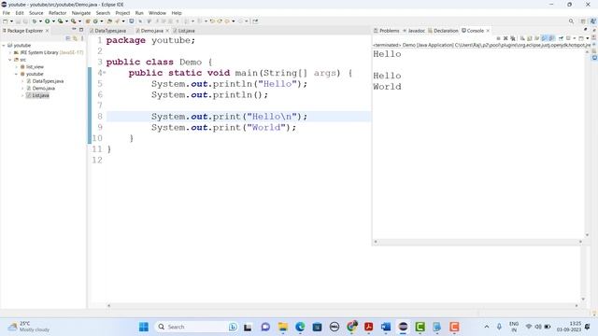Switch to the List.java editor tab
Viewport: 598px width, 336px height.
[184, 31]
